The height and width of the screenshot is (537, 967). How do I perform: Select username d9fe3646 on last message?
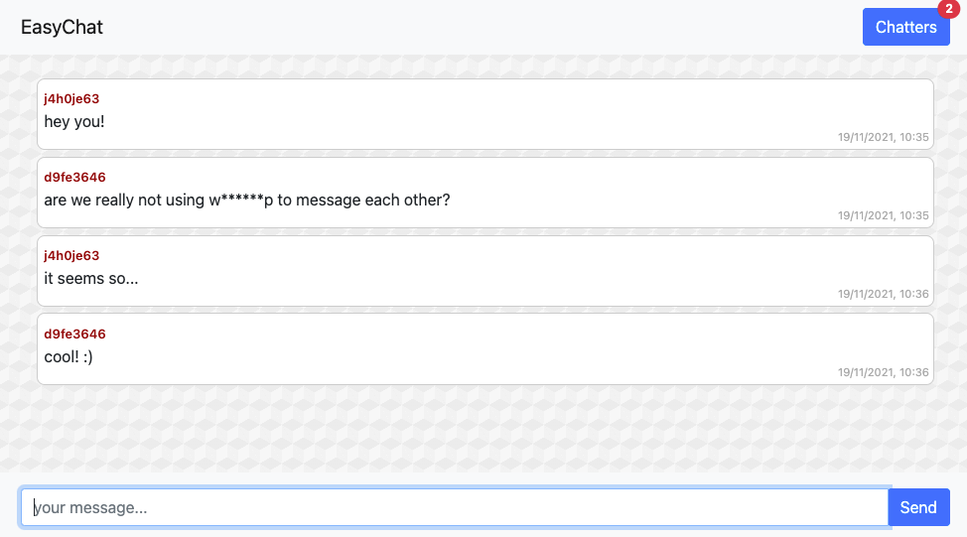(74, 334)
